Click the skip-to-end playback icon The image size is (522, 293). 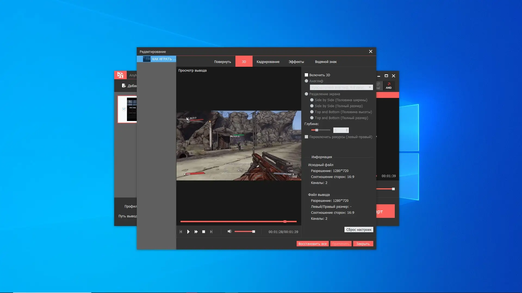coord(211,232)
